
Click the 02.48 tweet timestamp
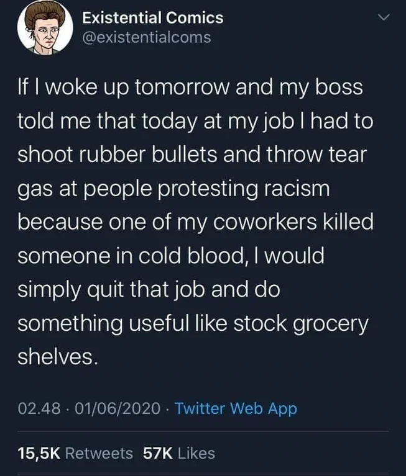[40, 409]
